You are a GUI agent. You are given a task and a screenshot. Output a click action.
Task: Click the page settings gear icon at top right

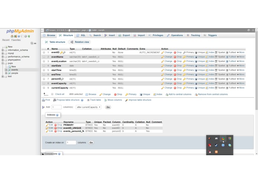249,30
